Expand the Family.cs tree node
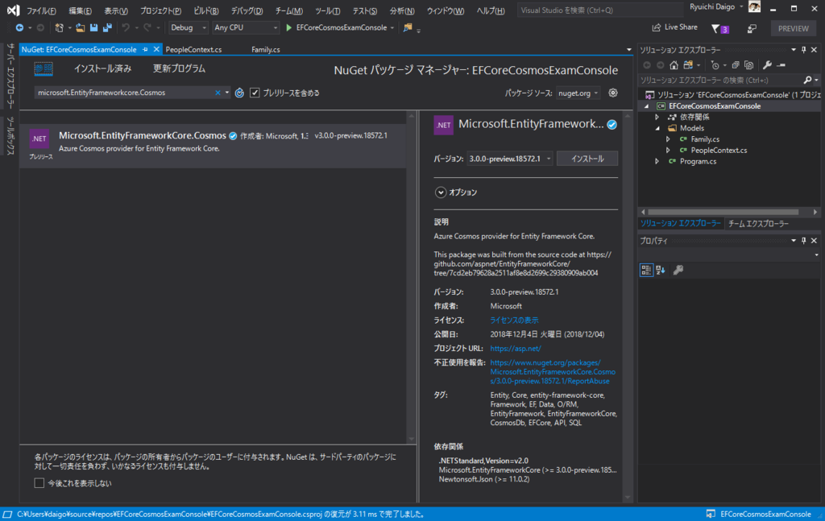The width and height of the screenshot is (825, 521). pos(668,139)
